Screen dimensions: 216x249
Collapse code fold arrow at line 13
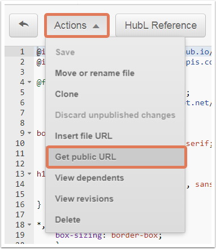[29, 174]
